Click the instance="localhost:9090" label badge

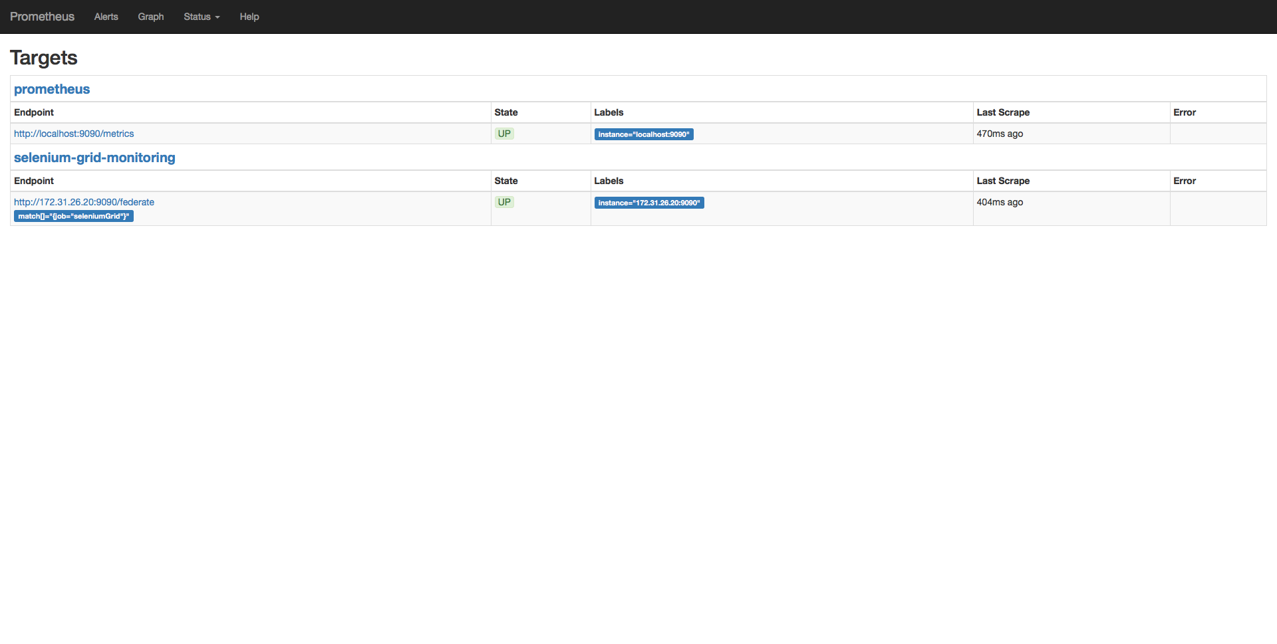point(644,134)
